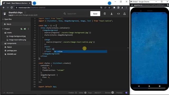Select the 'native' autocomplete suggestion

tap(80, 52)
